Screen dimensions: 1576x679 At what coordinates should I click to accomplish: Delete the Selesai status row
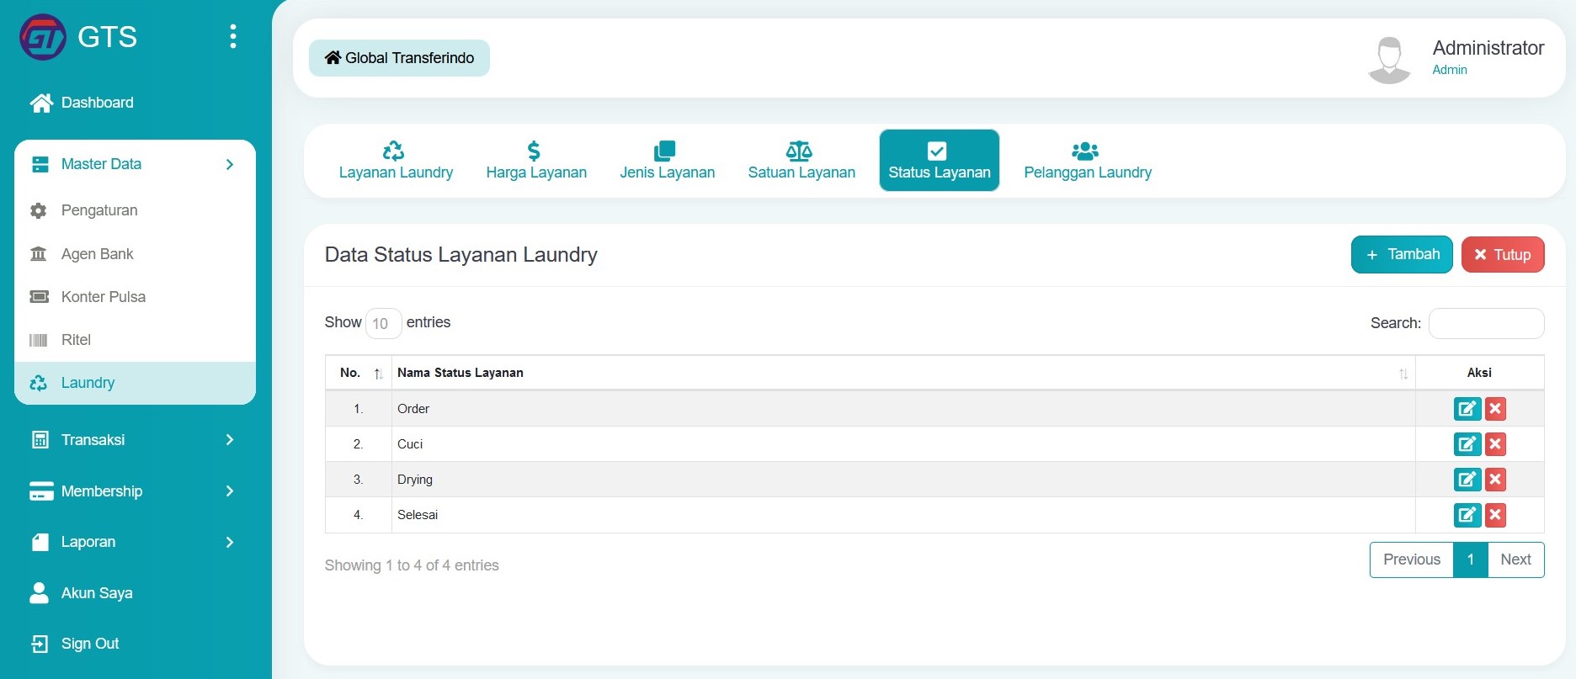1495,515
